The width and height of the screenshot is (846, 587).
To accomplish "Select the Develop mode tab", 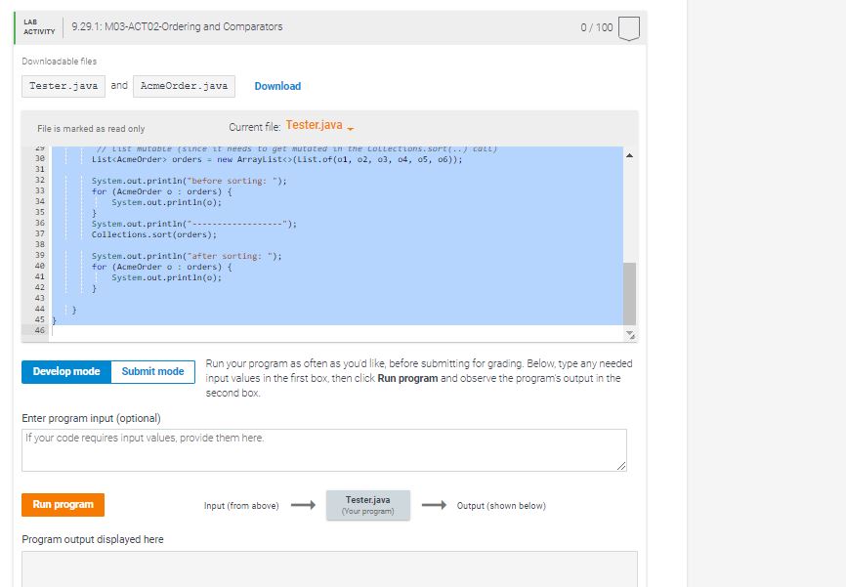I will click(64, 371).
